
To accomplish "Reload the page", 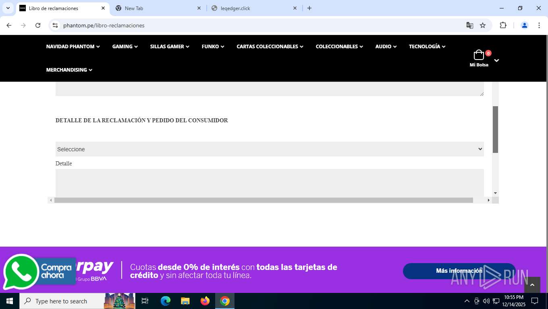I will point(38,25).
